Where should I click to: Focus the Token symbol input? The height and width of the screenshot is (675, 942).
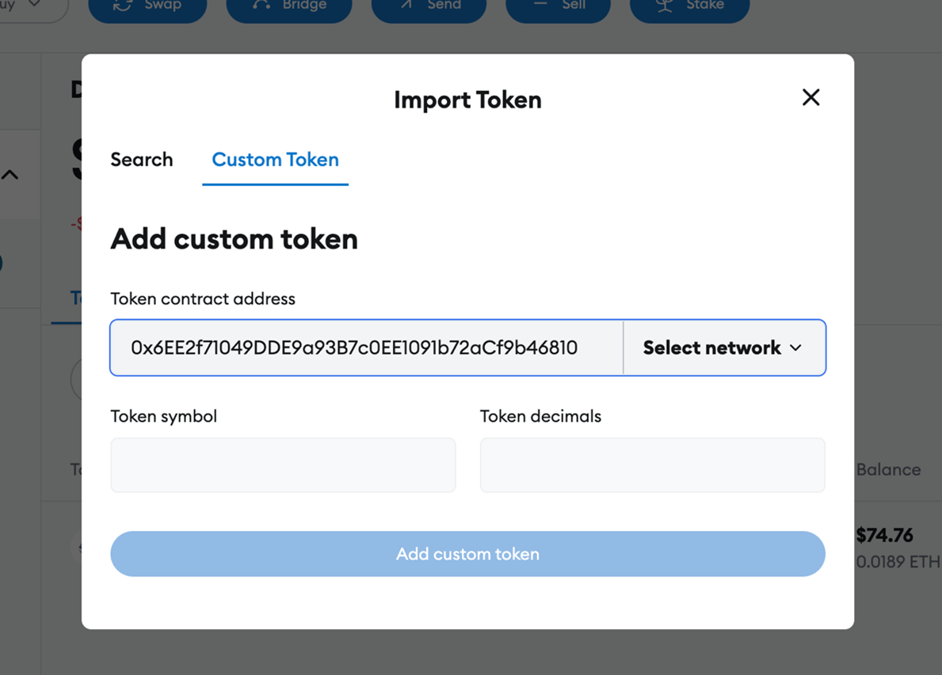(283, 465)
